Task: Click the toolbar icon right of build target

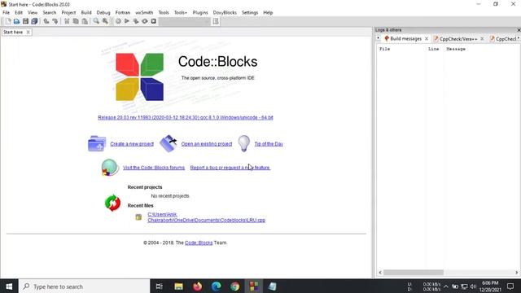Action: pos(216,21)
